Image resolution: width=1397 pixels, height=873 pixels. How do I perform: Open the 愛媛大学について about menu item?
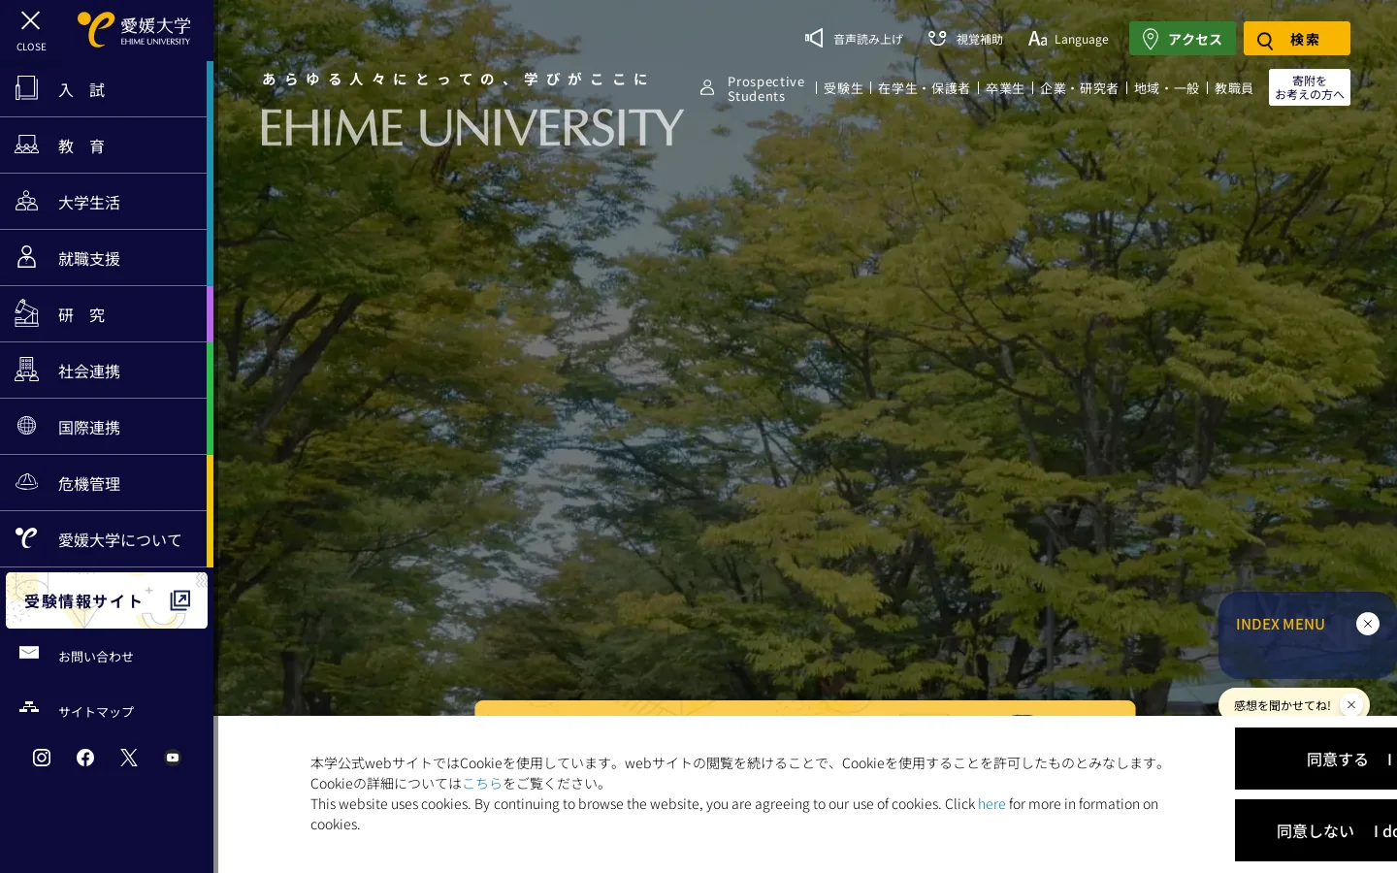[104, 539]
